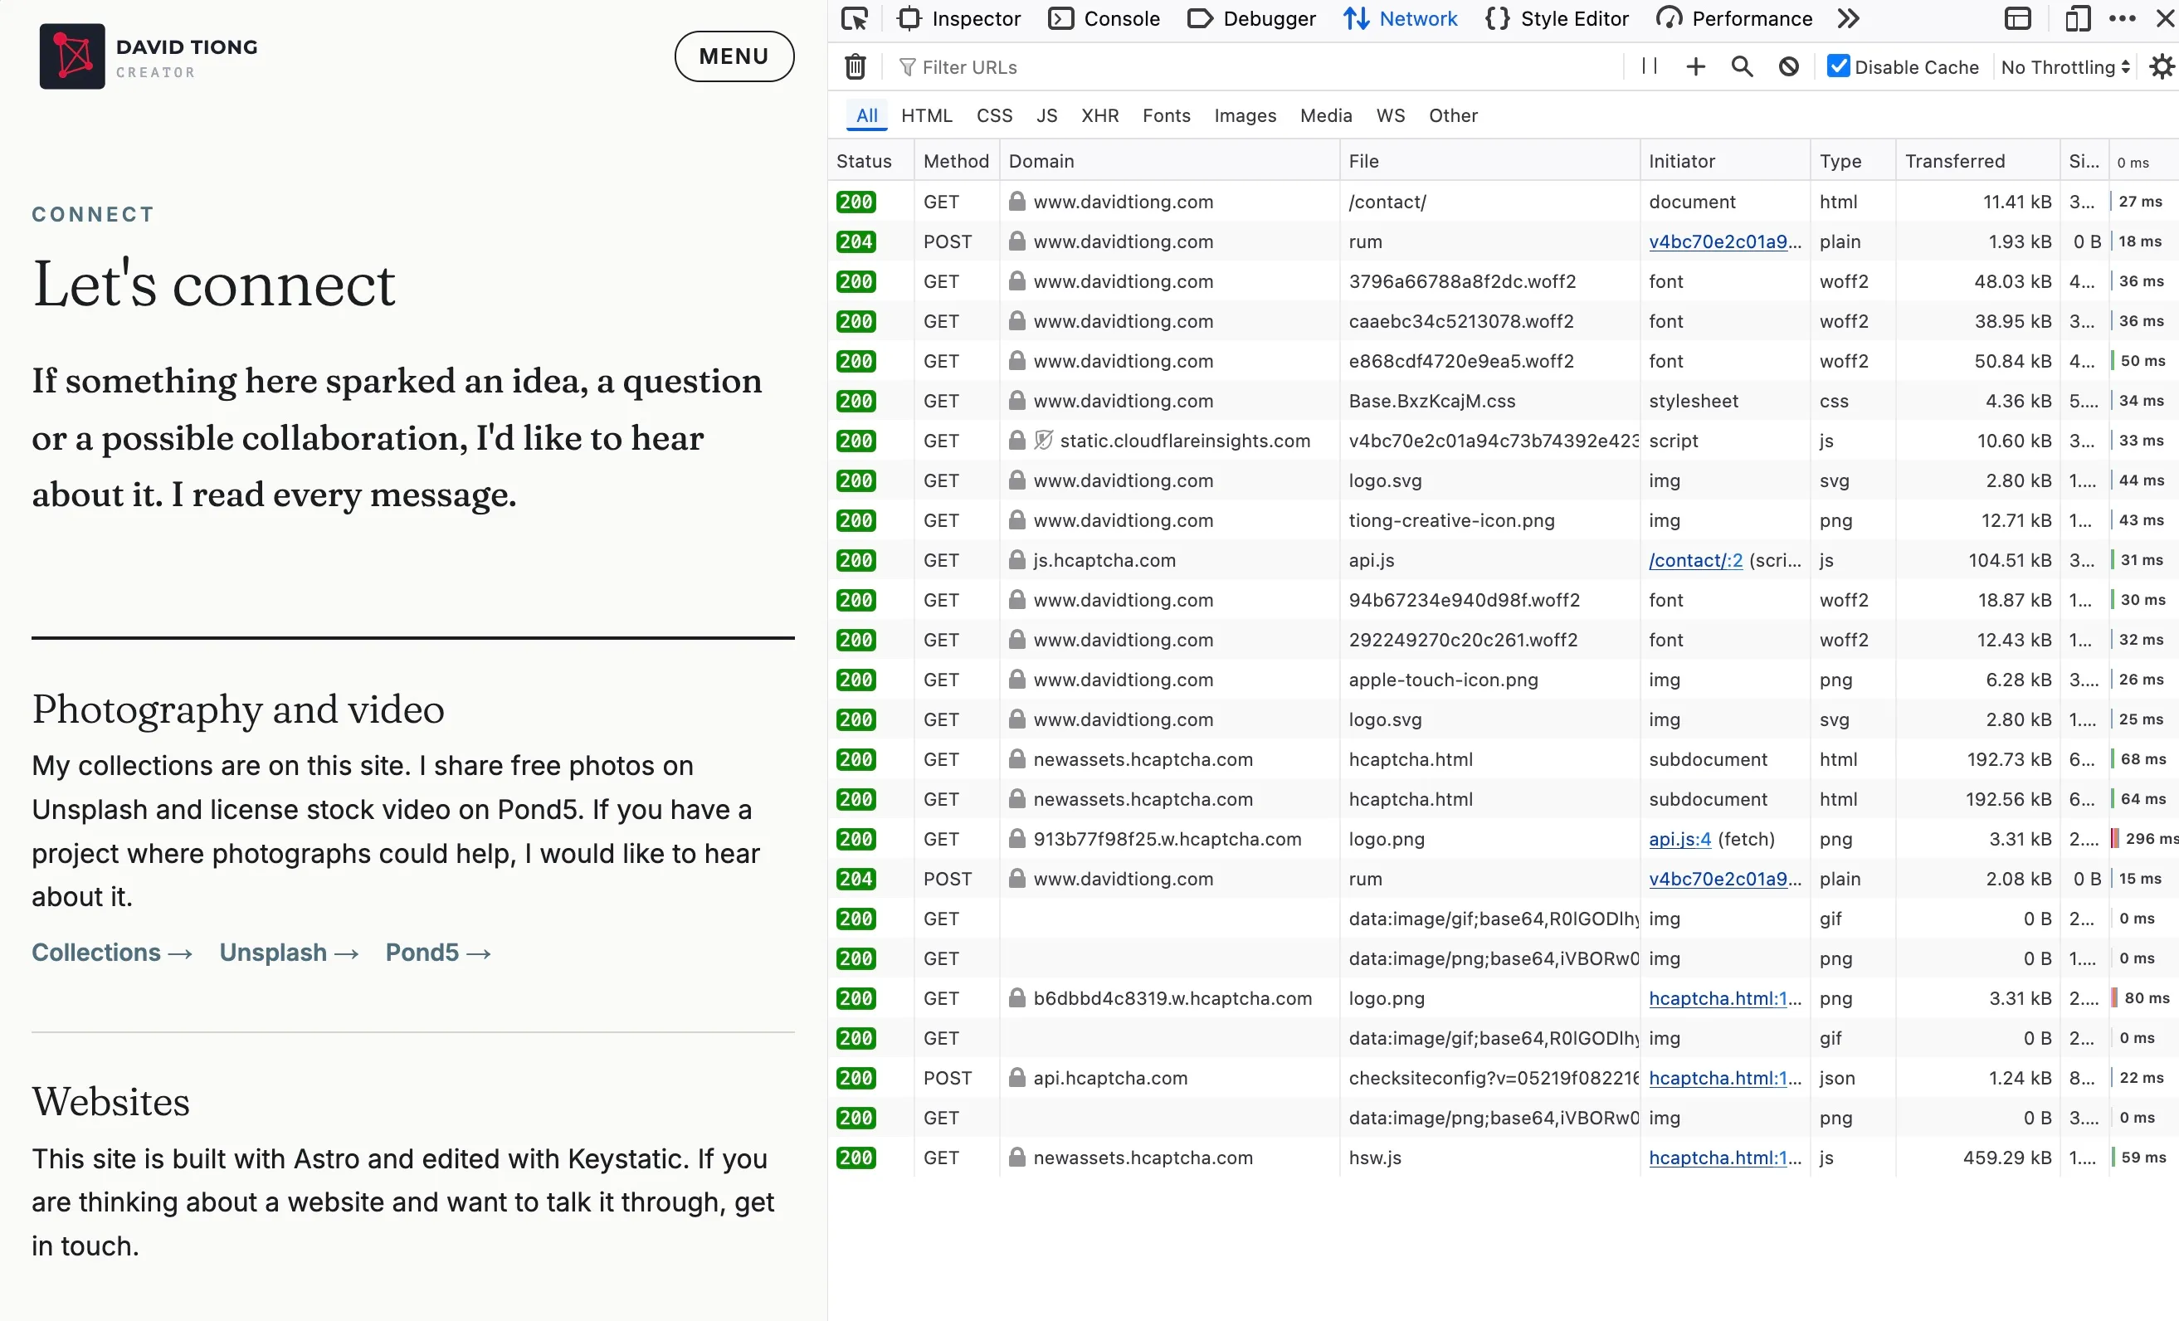The width and height of the screenshot is (2179, 1321).
Task: Click the plus add-panel icon
Action: click(x=1695, y=66)
